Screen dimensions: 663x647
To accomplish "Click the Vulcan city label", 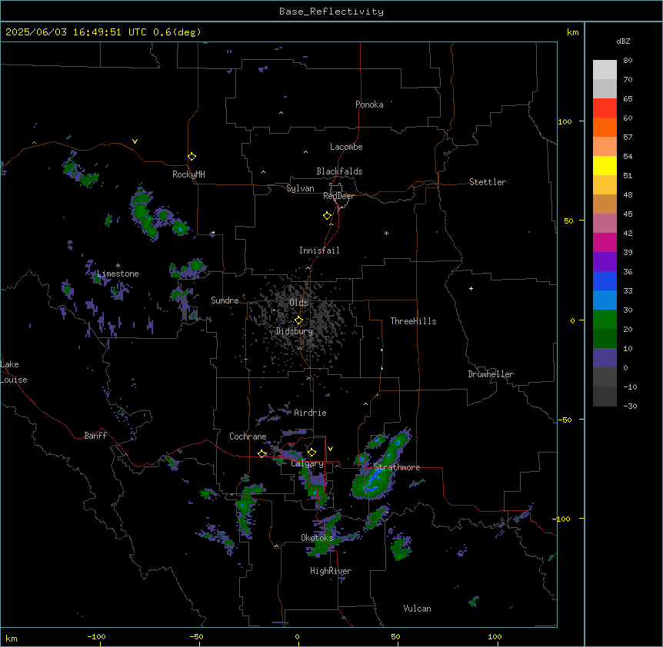I will [x=417, y=609].
